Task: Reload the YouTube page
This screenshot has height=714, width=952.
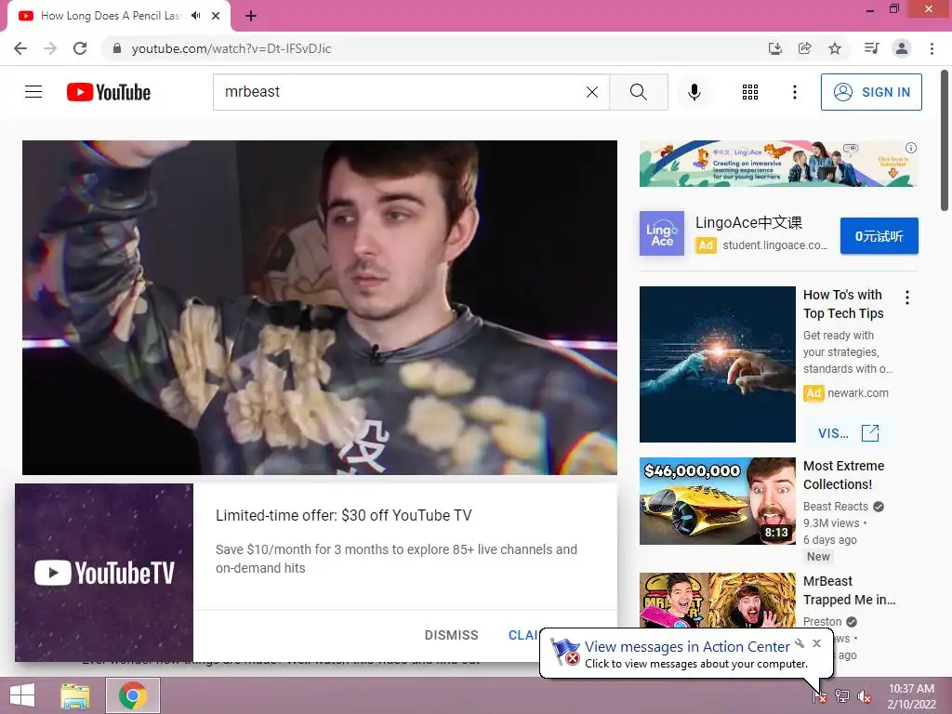Action: pos(80,48)
